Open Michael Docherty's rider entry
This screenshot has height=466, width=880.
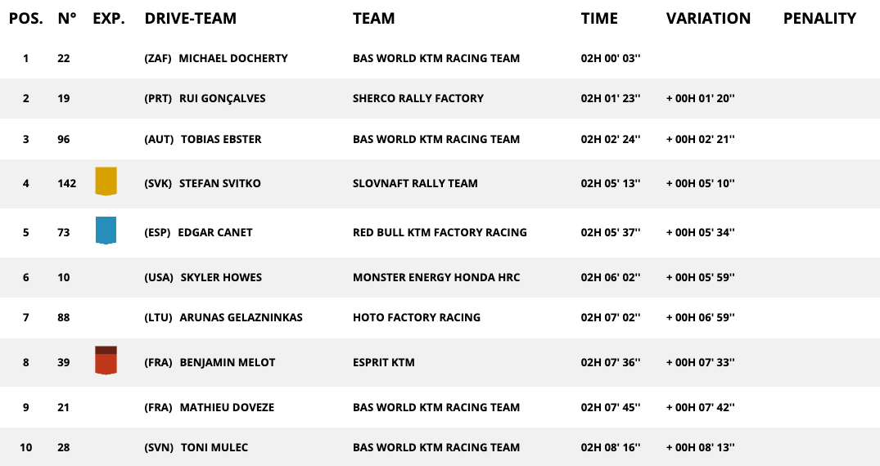pos(232,58)
